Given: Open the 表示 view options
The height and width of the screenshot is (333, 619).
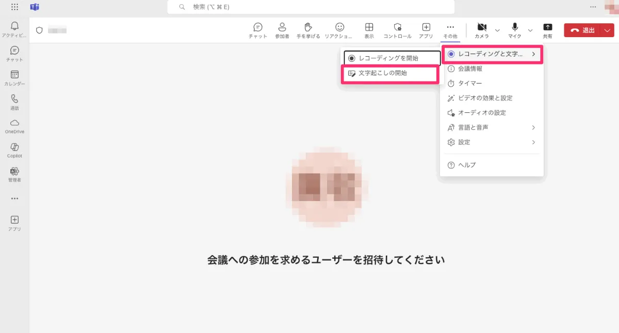Looking at the screenshot, I should pyautogui.click(x=369, y=29).
